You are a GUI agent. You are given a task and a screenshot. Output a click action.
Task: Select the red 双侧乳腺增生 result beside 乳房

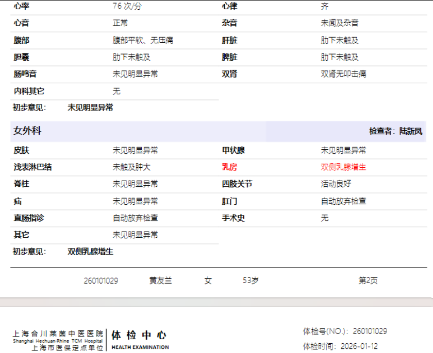343,167
